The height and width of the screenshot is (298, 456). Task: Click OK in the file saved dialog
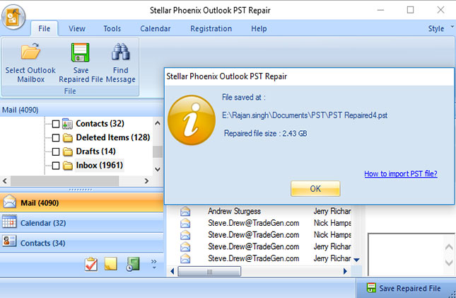[x=315, y=188]
